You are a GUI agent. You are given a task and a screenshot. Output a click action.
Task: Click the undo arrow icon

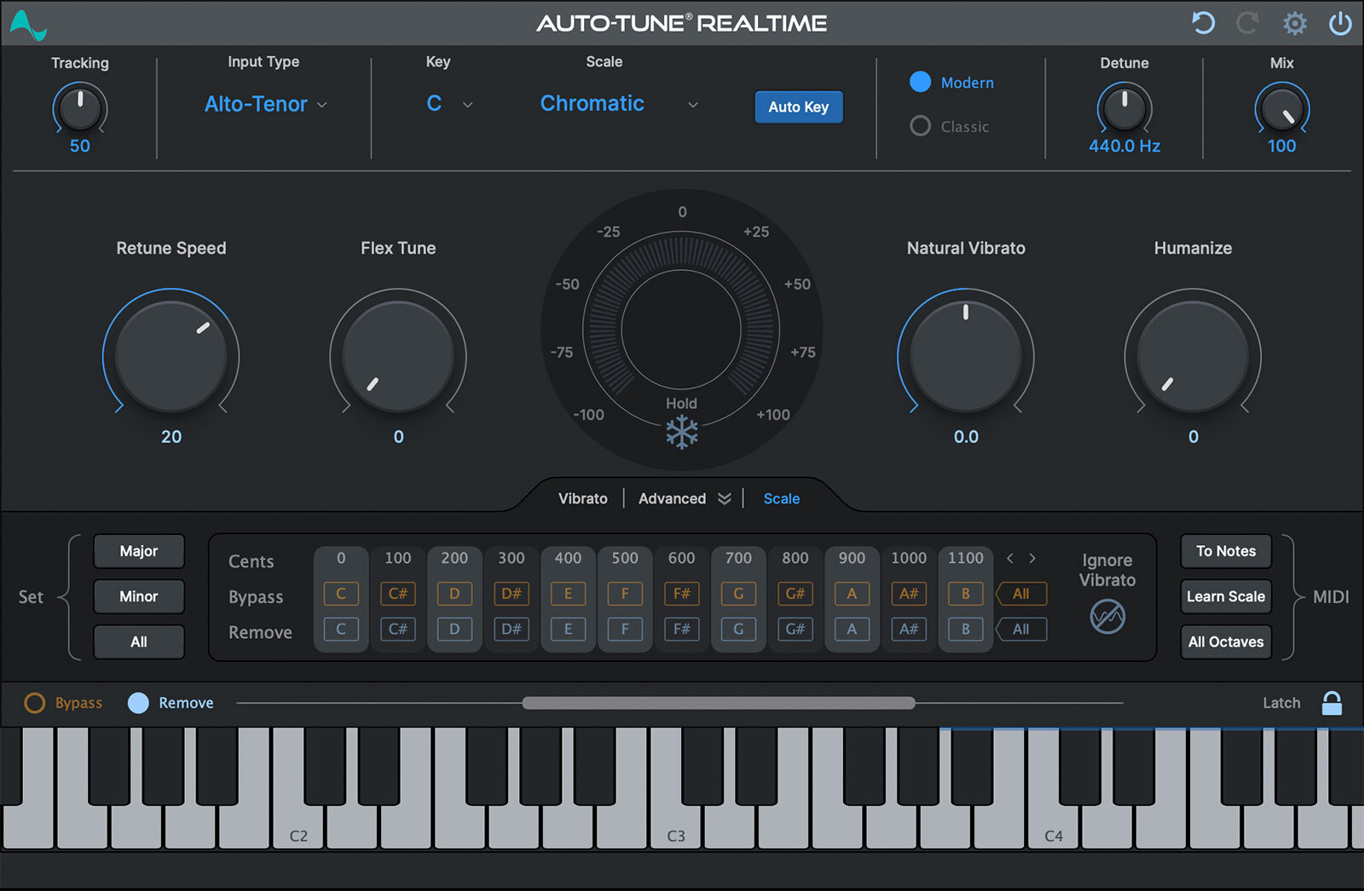click(1203, 23)
